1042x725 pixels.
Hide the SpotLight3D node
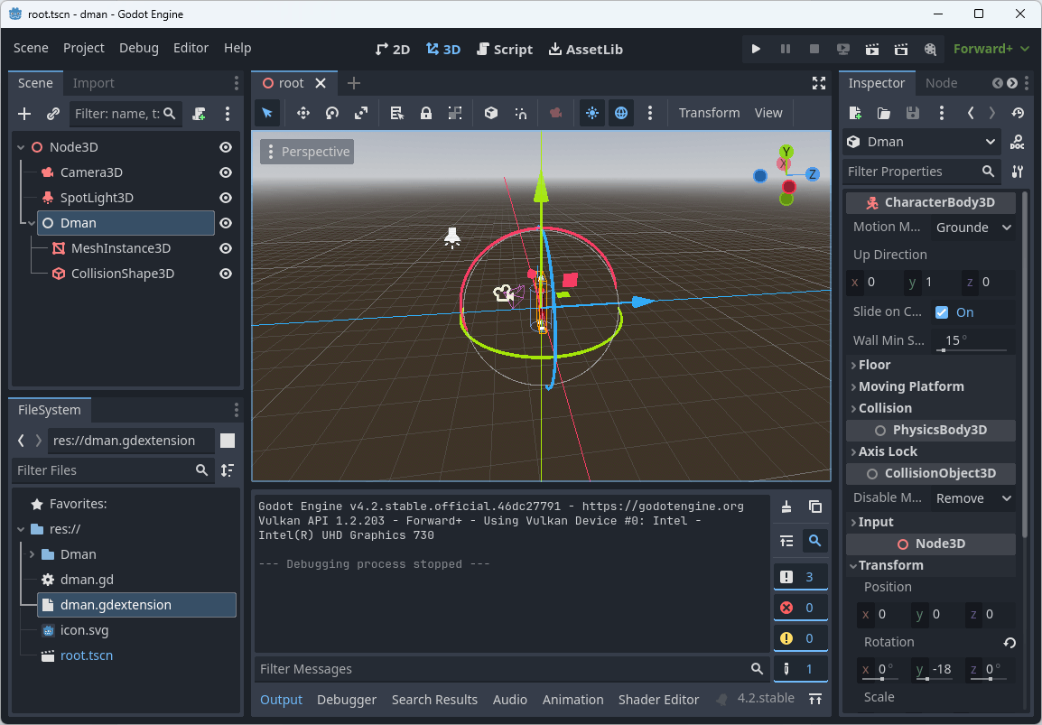click(x=226, y=198)
